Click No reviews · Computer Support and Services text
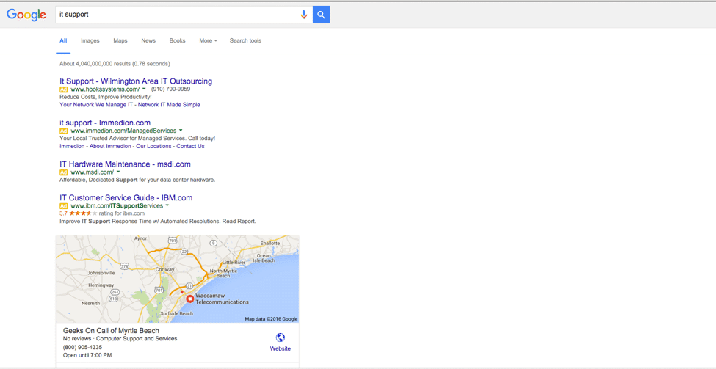Viewport: 716px width, 369px height. coord(120,339)
